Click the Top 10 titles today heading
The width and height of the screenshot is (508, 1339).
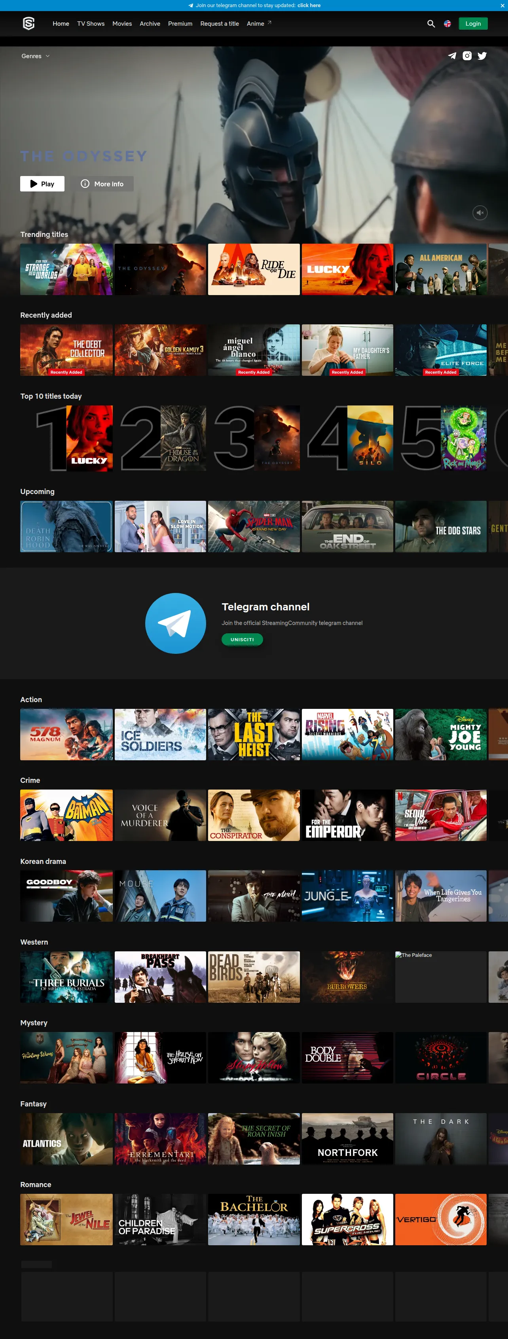[x=51, y=396]
